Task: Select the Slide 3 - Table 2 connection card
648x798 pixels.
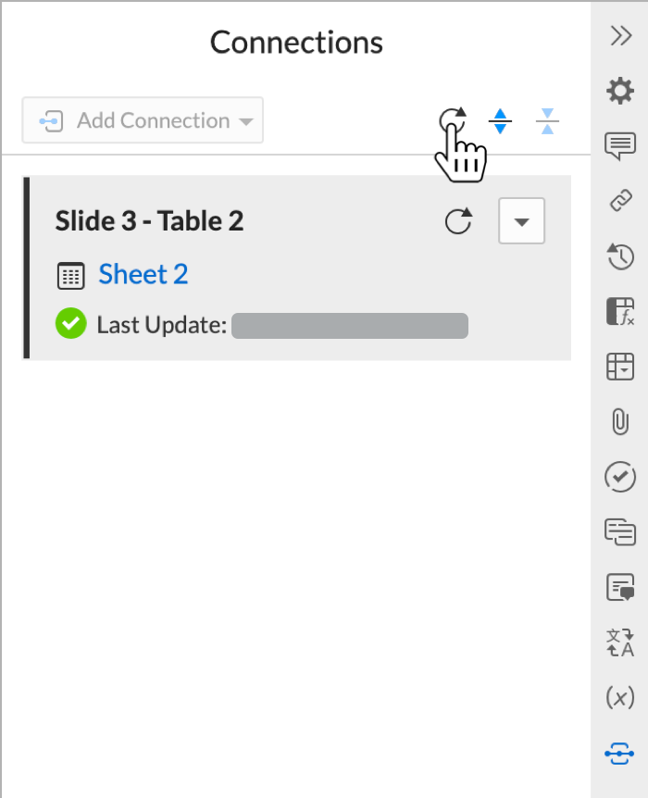Action: (x=297, y=268)
